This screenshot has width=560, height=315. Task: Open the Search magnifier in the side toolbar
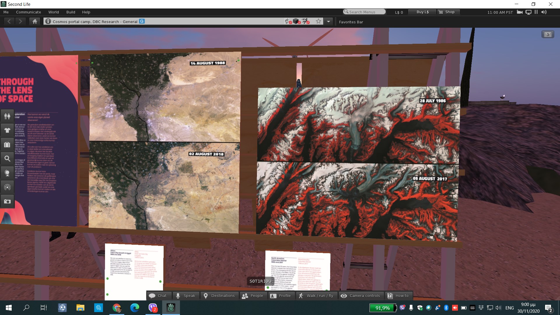pos(7,159)
